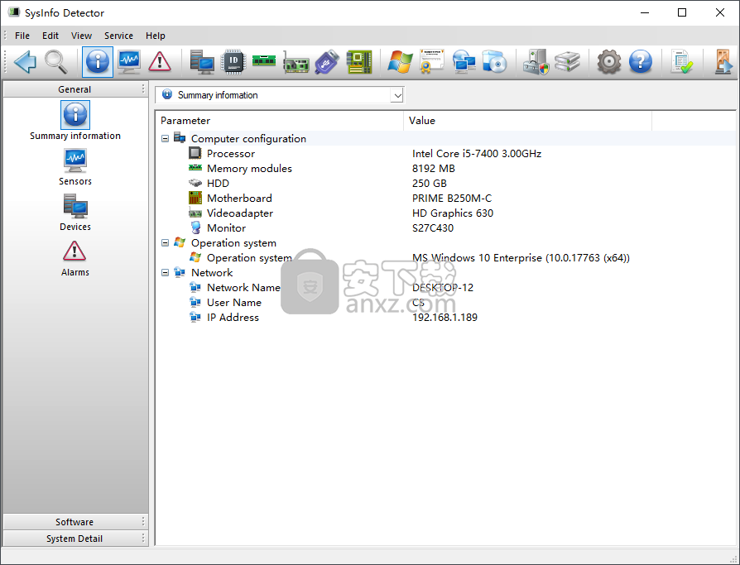Collapse the Network tree node
Viewport: 740px width, 565px height.
click(166, 273)
